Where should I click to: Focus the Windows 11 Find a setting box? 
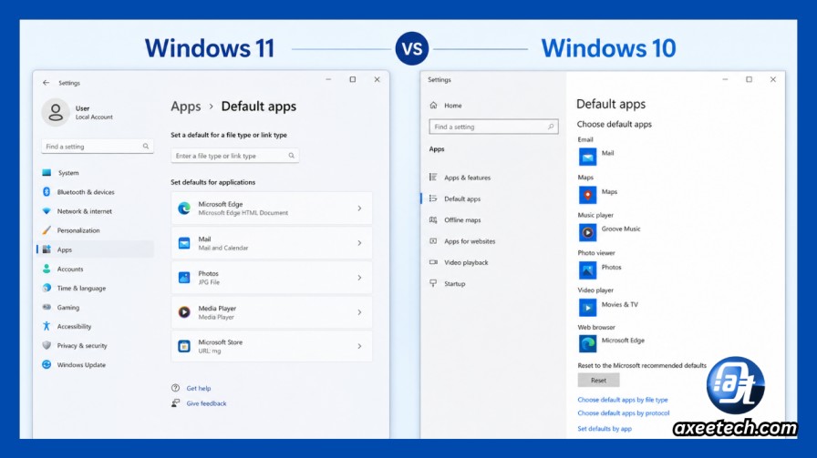[97, 147]
